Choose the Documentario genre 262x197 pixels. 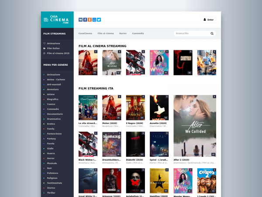tap(55, 114)
